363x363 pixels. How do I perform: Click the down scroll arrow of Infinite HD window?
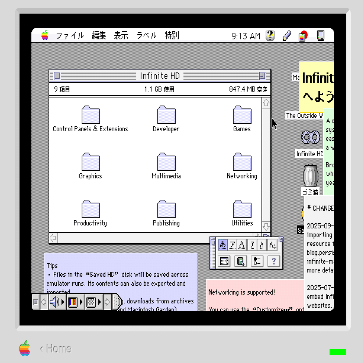(266, 227)
